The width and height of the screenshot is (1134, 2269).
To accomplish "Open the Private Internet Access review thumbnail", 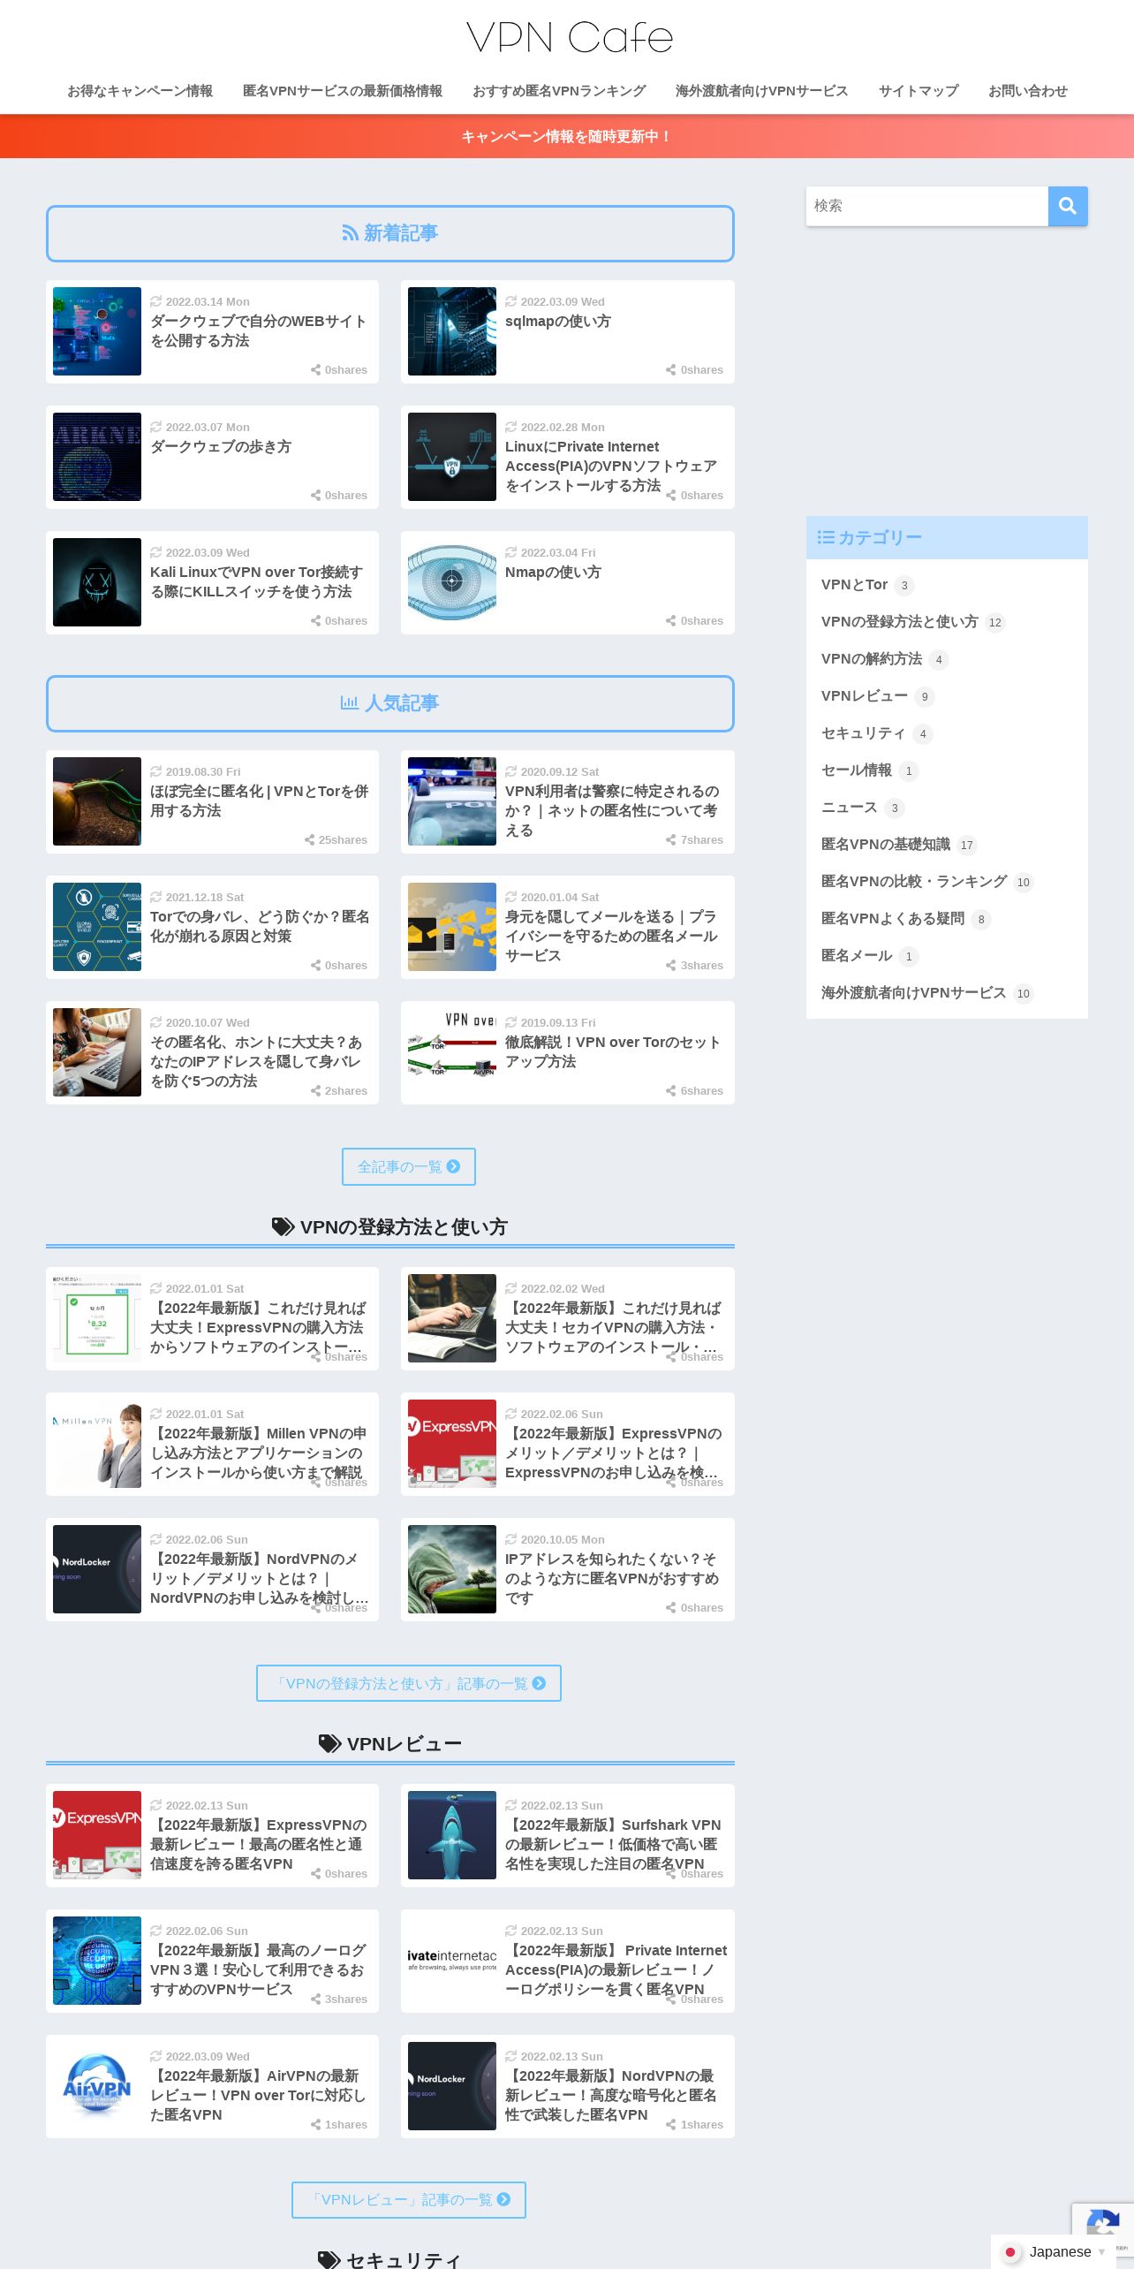I will [452, 1961].
